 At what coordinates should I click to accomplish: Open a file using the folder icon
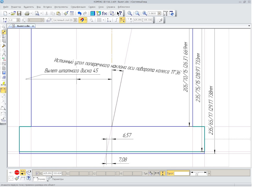click(13, 13)
